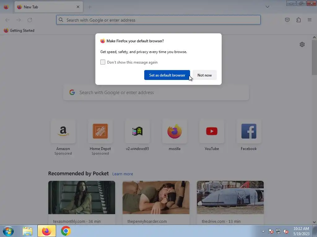Viewport: 317px width, 237px height.
Task: Follow the Pocket Learn more link
Action: coord(123,174)
